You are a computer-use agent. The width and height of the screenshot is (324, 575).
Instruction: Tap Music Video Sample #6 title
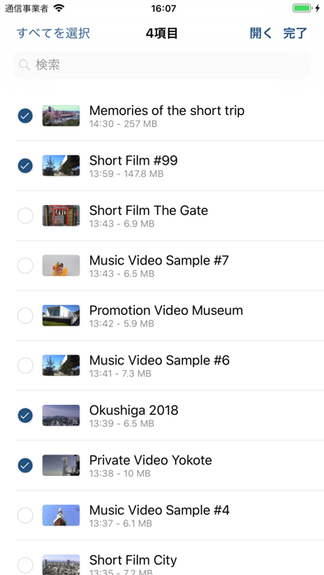pos(160,360)
